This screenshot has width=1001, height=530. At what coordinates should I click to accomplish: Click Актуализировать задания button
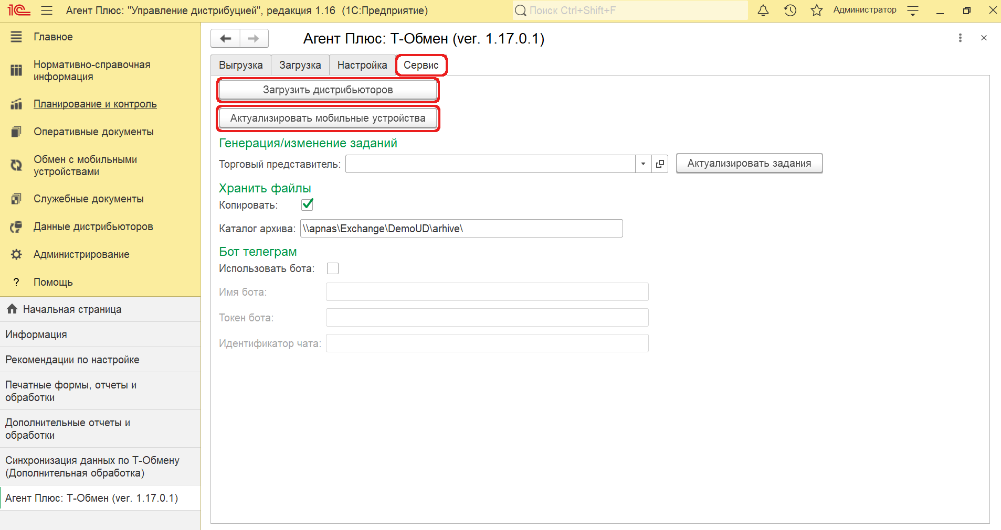[749, 163]
